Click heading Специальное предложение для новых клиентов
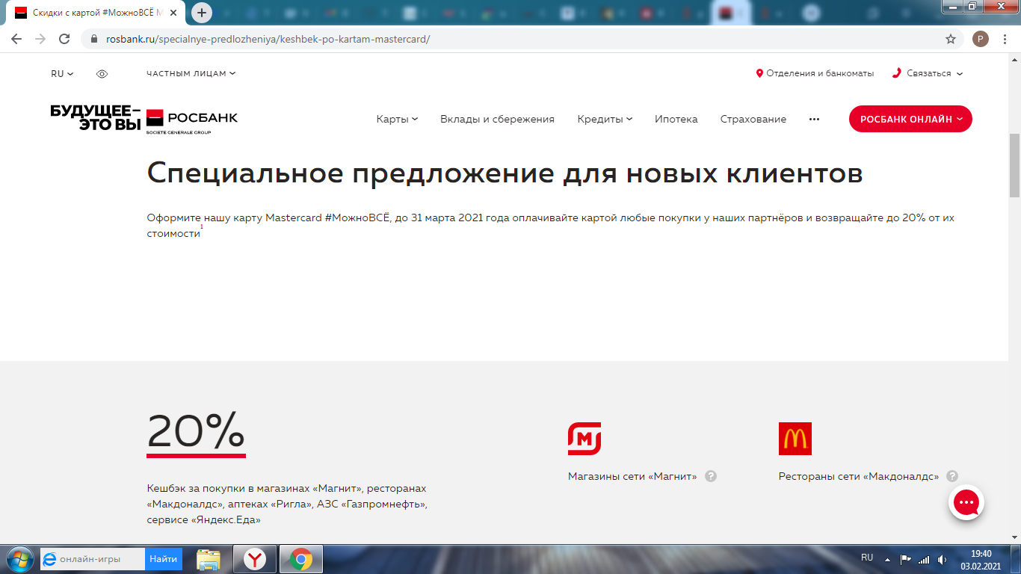This screenshot has height=574, width=1021. (x=505, y=173)
